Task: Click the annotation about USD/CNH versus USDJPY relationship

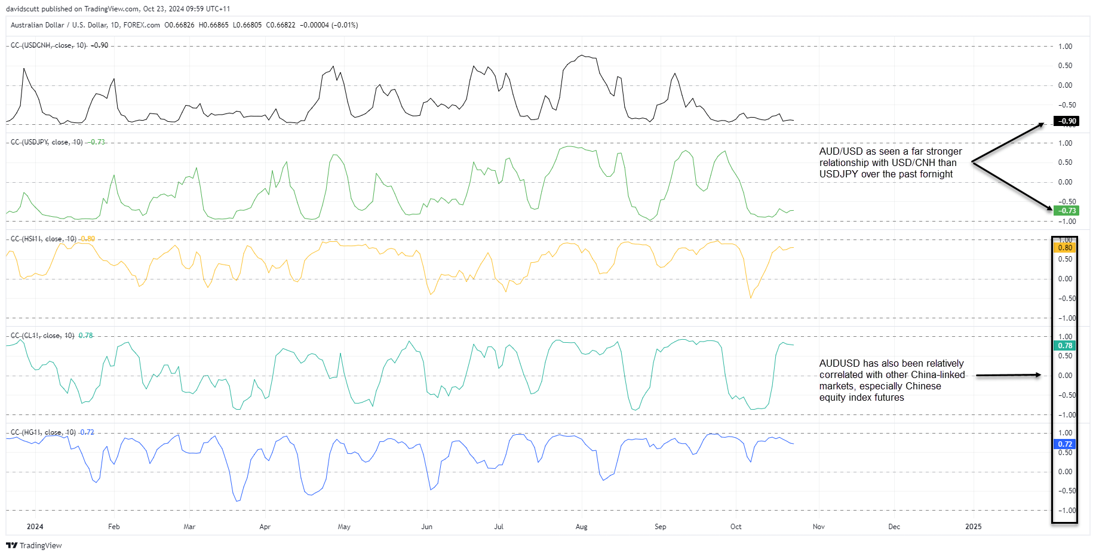Action: [x=891, y=163]
